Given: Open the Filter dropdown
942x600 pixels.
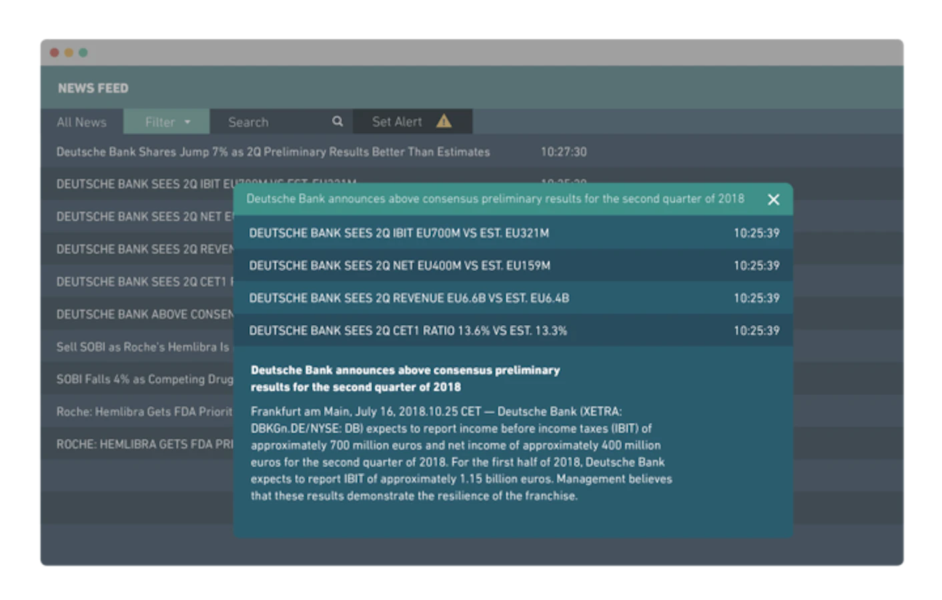Looking at the screenshot, I should (x=167, y=122).
